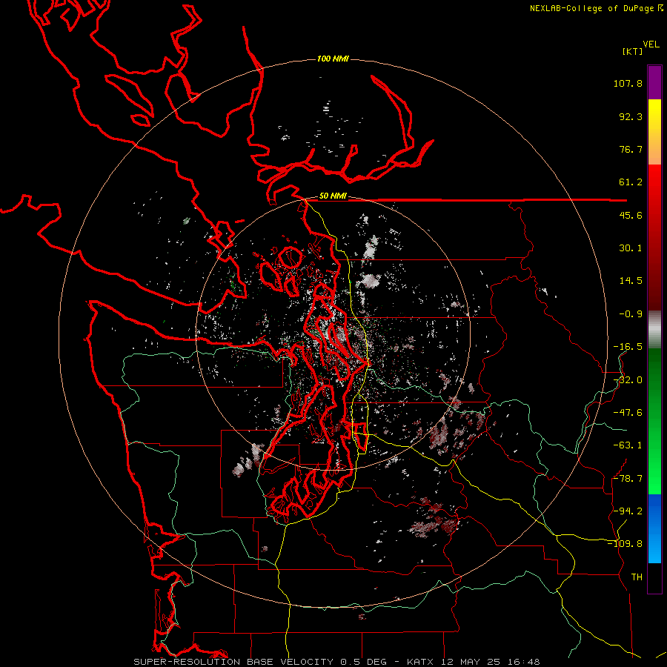
Task: Click the VEL legend title
Action: pos(651,44)
